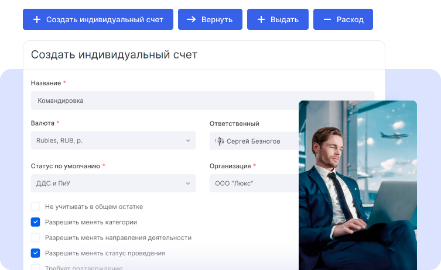The width and height of the screenshot is (441, 270).
Task: Click the "Валюта" label
Action: coord(43,123)
